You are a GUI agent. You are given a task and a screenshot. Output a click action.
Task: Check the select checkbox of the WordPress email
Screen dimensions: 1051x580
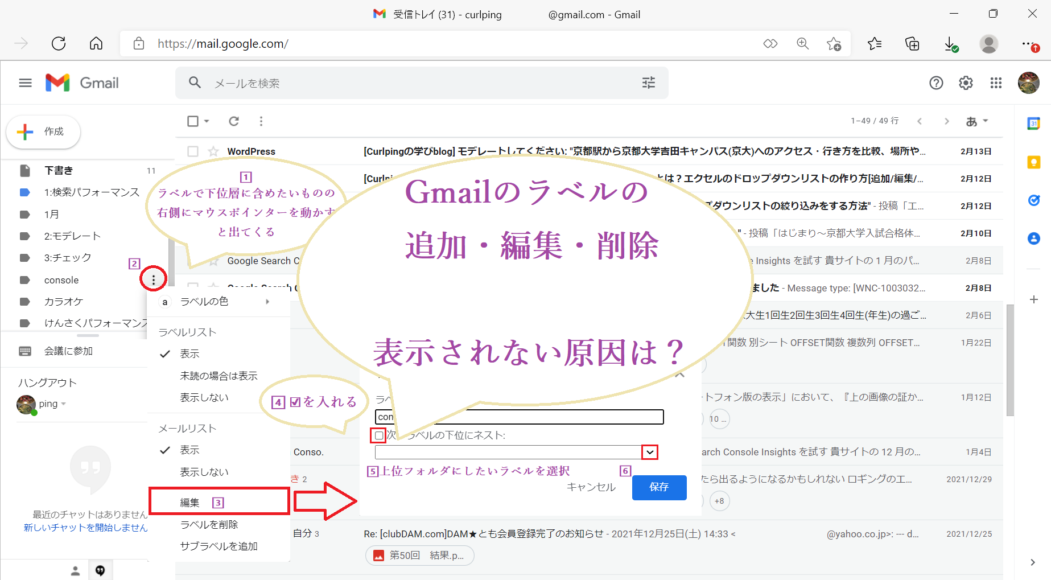(192, 151)
